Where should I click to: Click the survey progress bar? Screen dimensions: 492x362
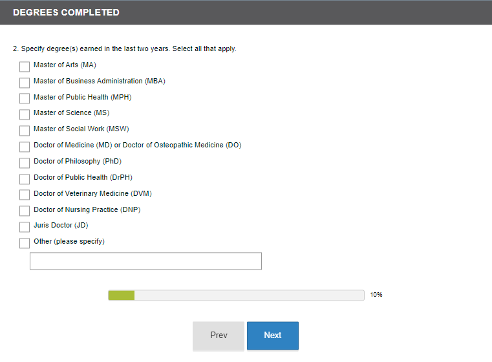pos(236,295)
